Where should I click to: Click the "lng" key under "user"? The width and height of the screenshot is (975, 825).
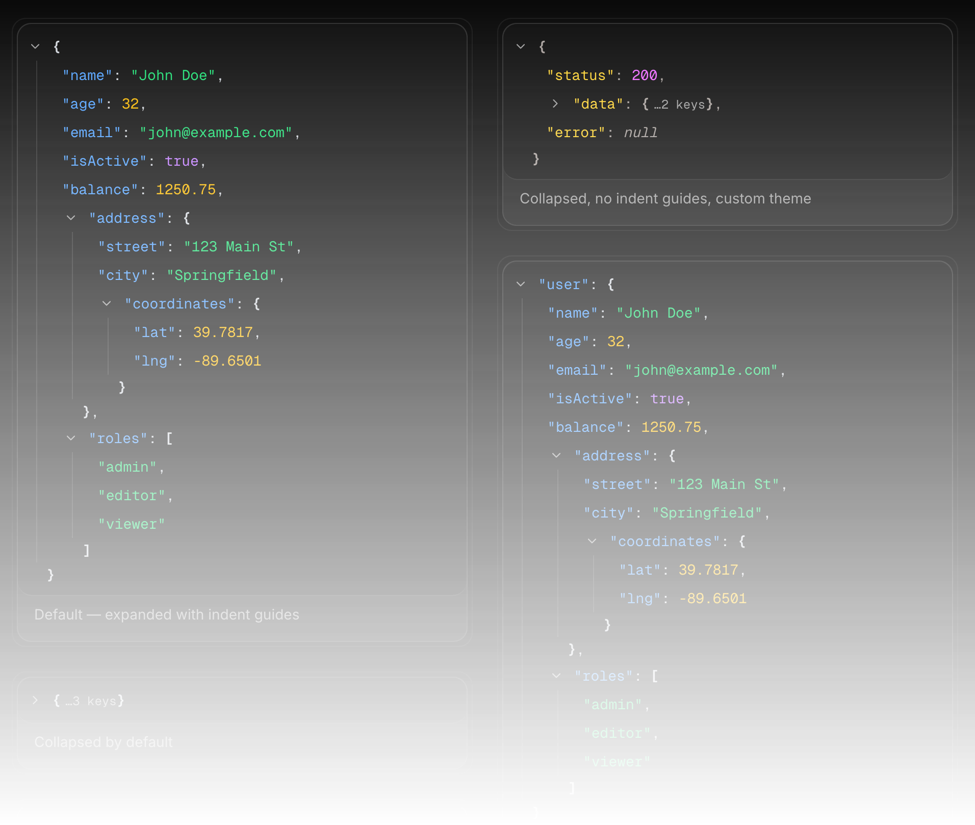pyautogui.click(x=640, y=599)
